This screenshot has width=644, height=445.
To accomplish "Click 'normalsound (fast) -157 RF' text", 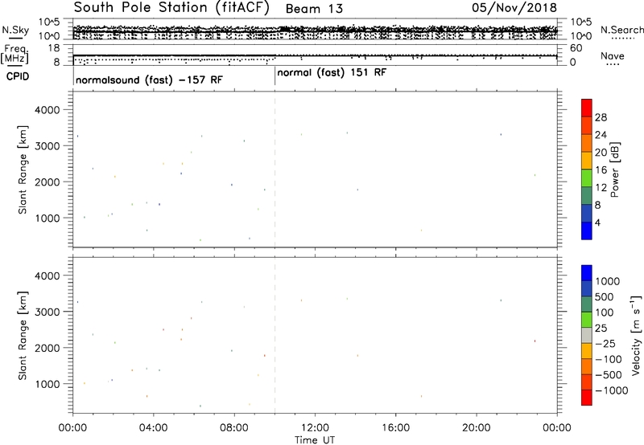I will click(x=149, y=80).
